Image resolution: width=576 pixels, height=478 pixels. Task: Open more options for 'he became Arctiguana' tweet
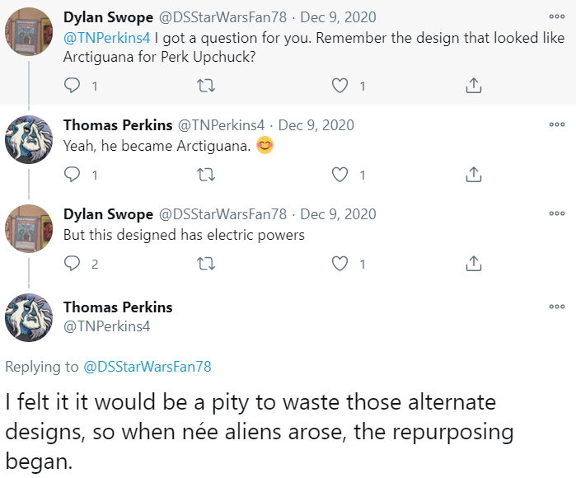pyautogui.click(x=557, y=124)
